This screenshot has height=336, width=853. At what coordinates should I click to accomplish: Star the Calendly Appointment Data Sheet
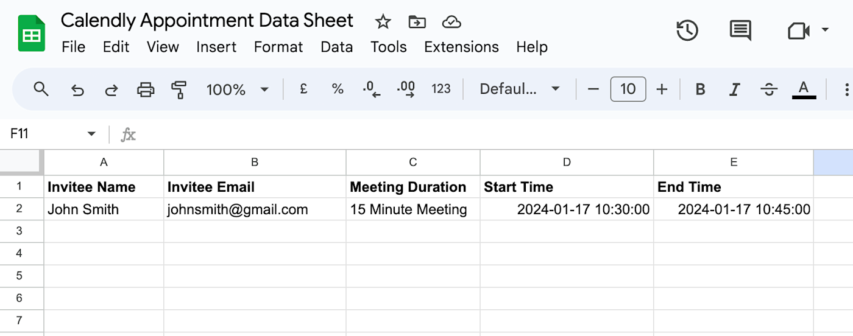383,23
